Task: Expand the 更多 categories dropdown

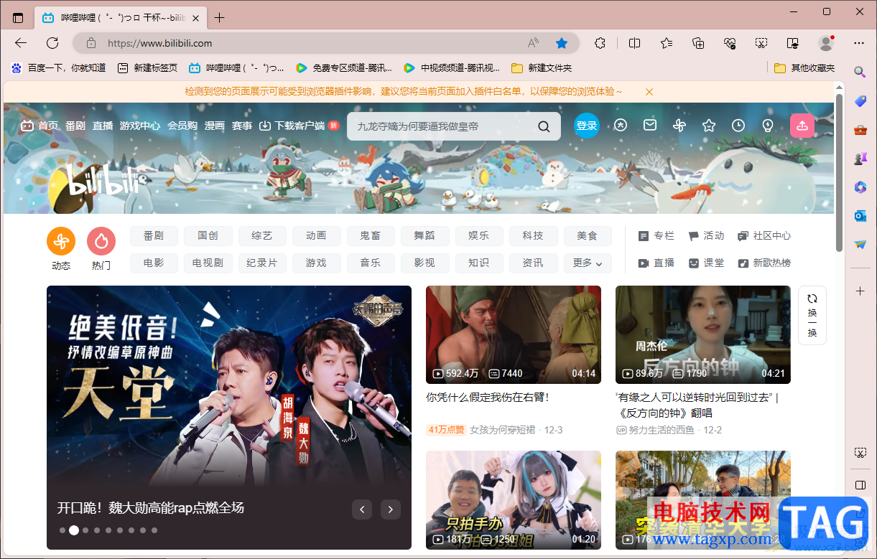Action: pos(588,263)
